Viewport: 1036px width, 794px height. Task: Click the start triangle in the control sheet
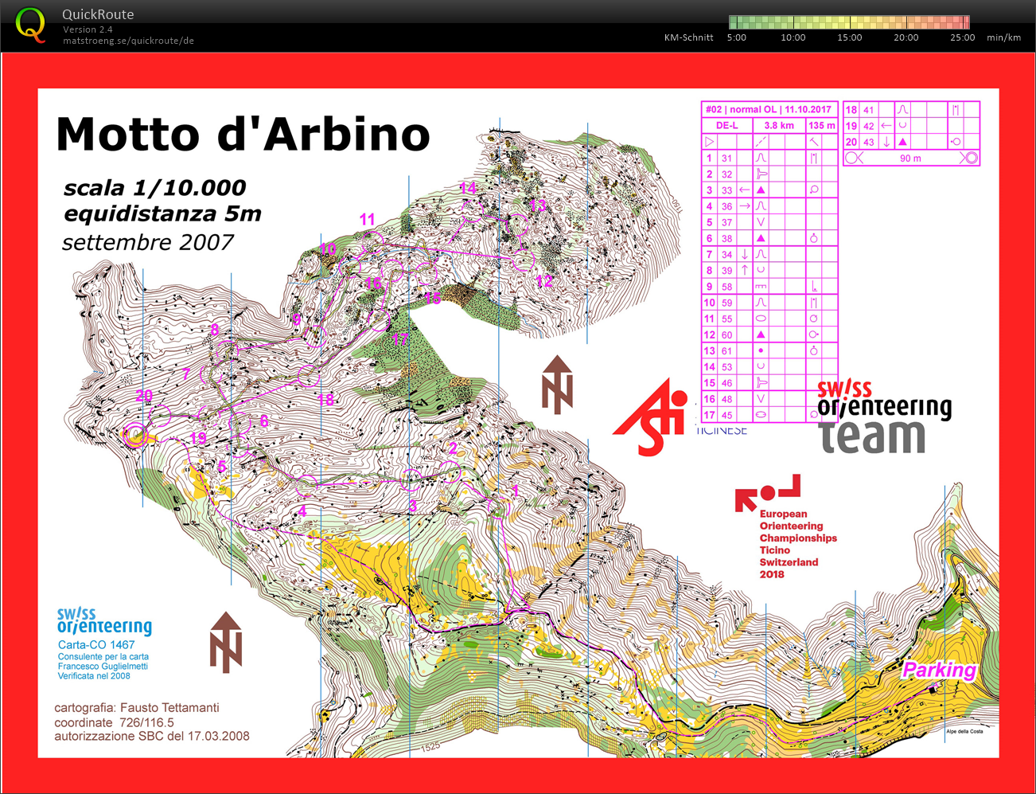(x=710, y=142)
